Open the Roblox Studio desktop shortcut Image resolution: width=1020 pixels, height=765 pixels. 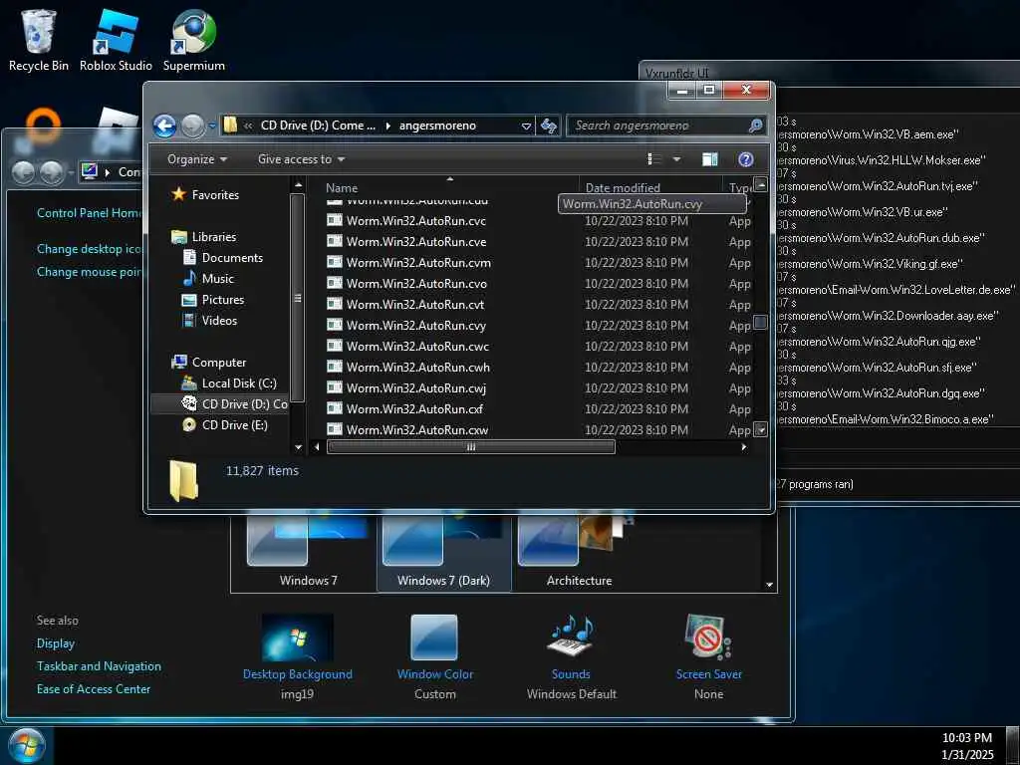(116, 40)
